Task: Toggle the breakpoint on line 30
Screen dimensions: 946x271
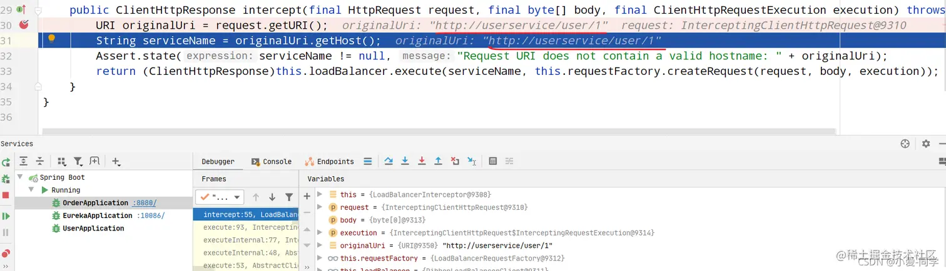Action: (x=24, y=25)
